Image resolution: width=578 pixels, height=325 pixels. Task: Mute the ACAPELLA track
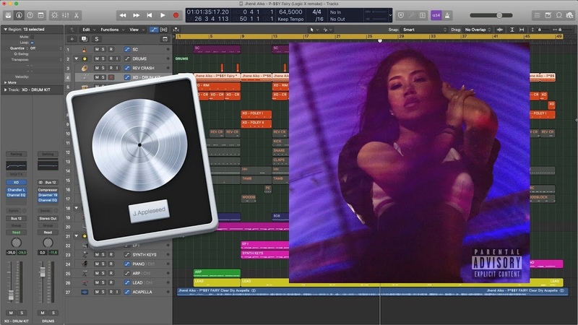[x=97, y=292]
